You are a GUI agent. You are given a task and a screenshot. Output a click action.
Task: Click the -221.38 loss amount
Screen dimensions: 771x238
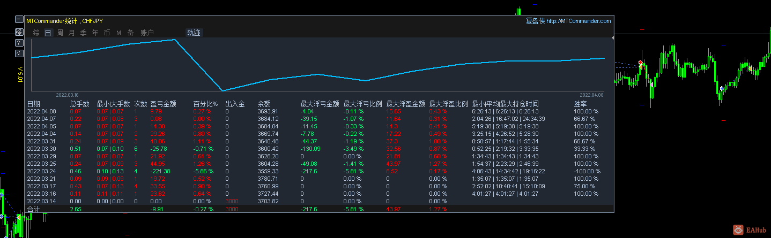pos(160,171)
